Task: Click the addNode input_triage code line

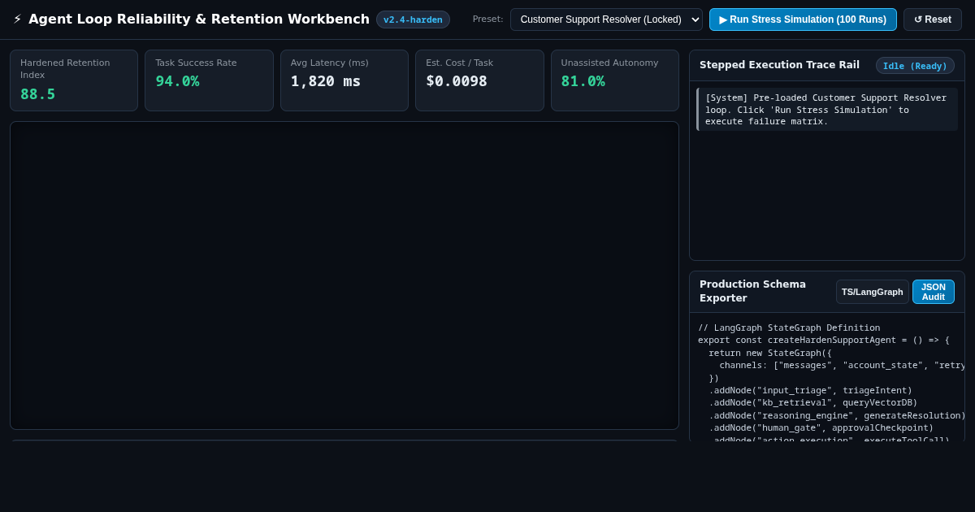Action: 810,391
